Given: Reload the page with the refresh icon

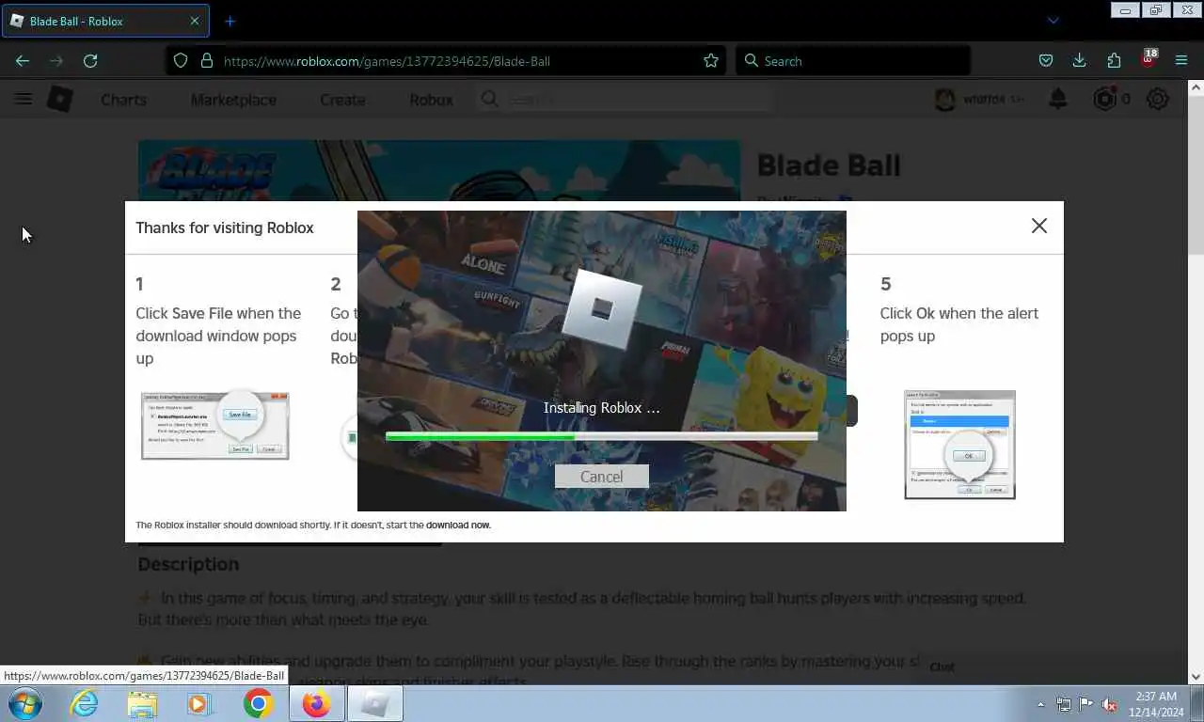Looking at the screenshot, I should [x=90, y=60].
